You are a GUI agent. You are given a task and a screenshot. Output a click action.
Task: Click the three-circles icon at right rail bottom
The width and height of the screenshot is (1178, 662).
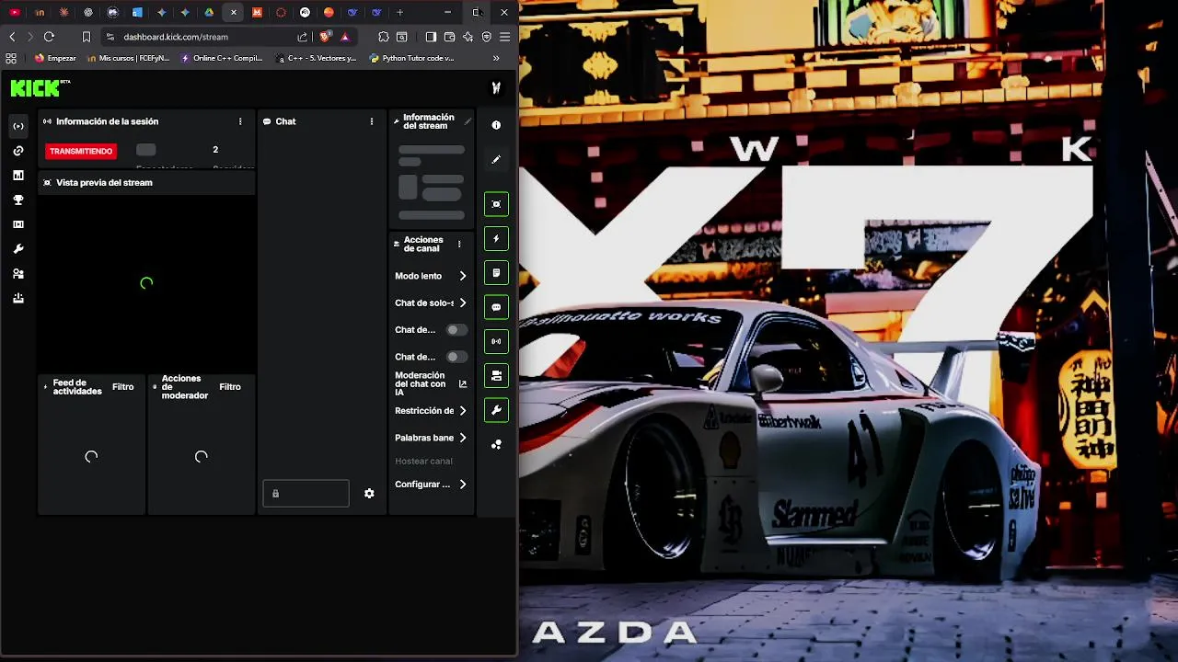(x=496, y=445)
